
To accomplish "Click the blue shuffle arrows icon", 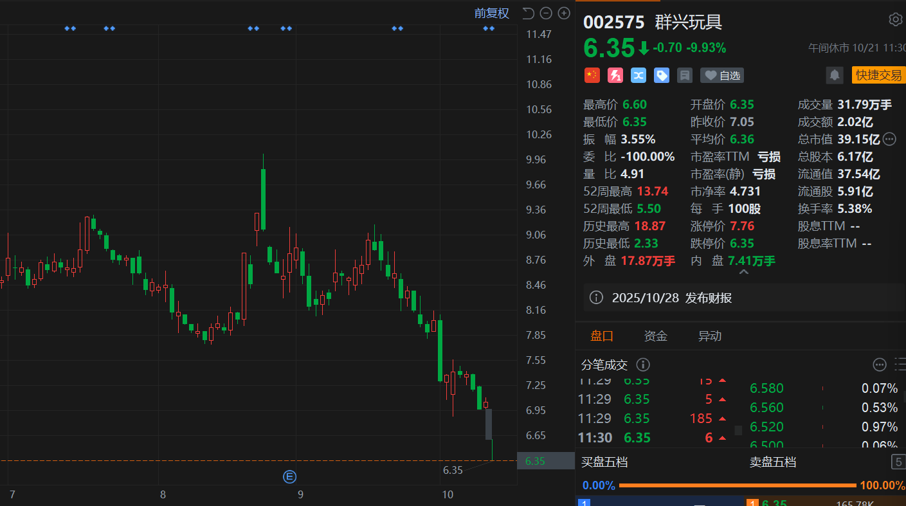I will (x=639, y=75).
